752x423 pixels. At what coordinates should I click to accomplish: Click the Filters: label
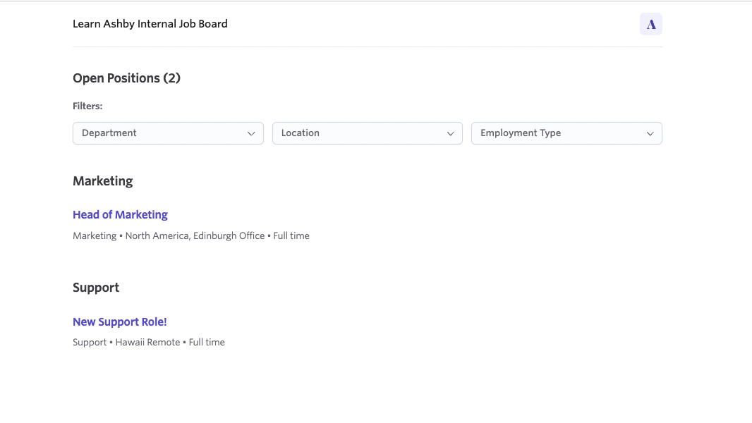pyautogui.click(x=87, y=106)
